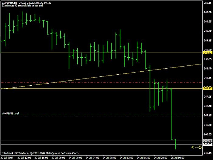The width and height of the screenshot is (213, 160).
Task: Select the '#44795891 sell' order label
Action: (x=11, y=113)
